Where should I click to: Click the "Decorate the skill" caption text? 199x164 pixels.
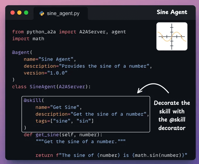(x=172, y=115)
